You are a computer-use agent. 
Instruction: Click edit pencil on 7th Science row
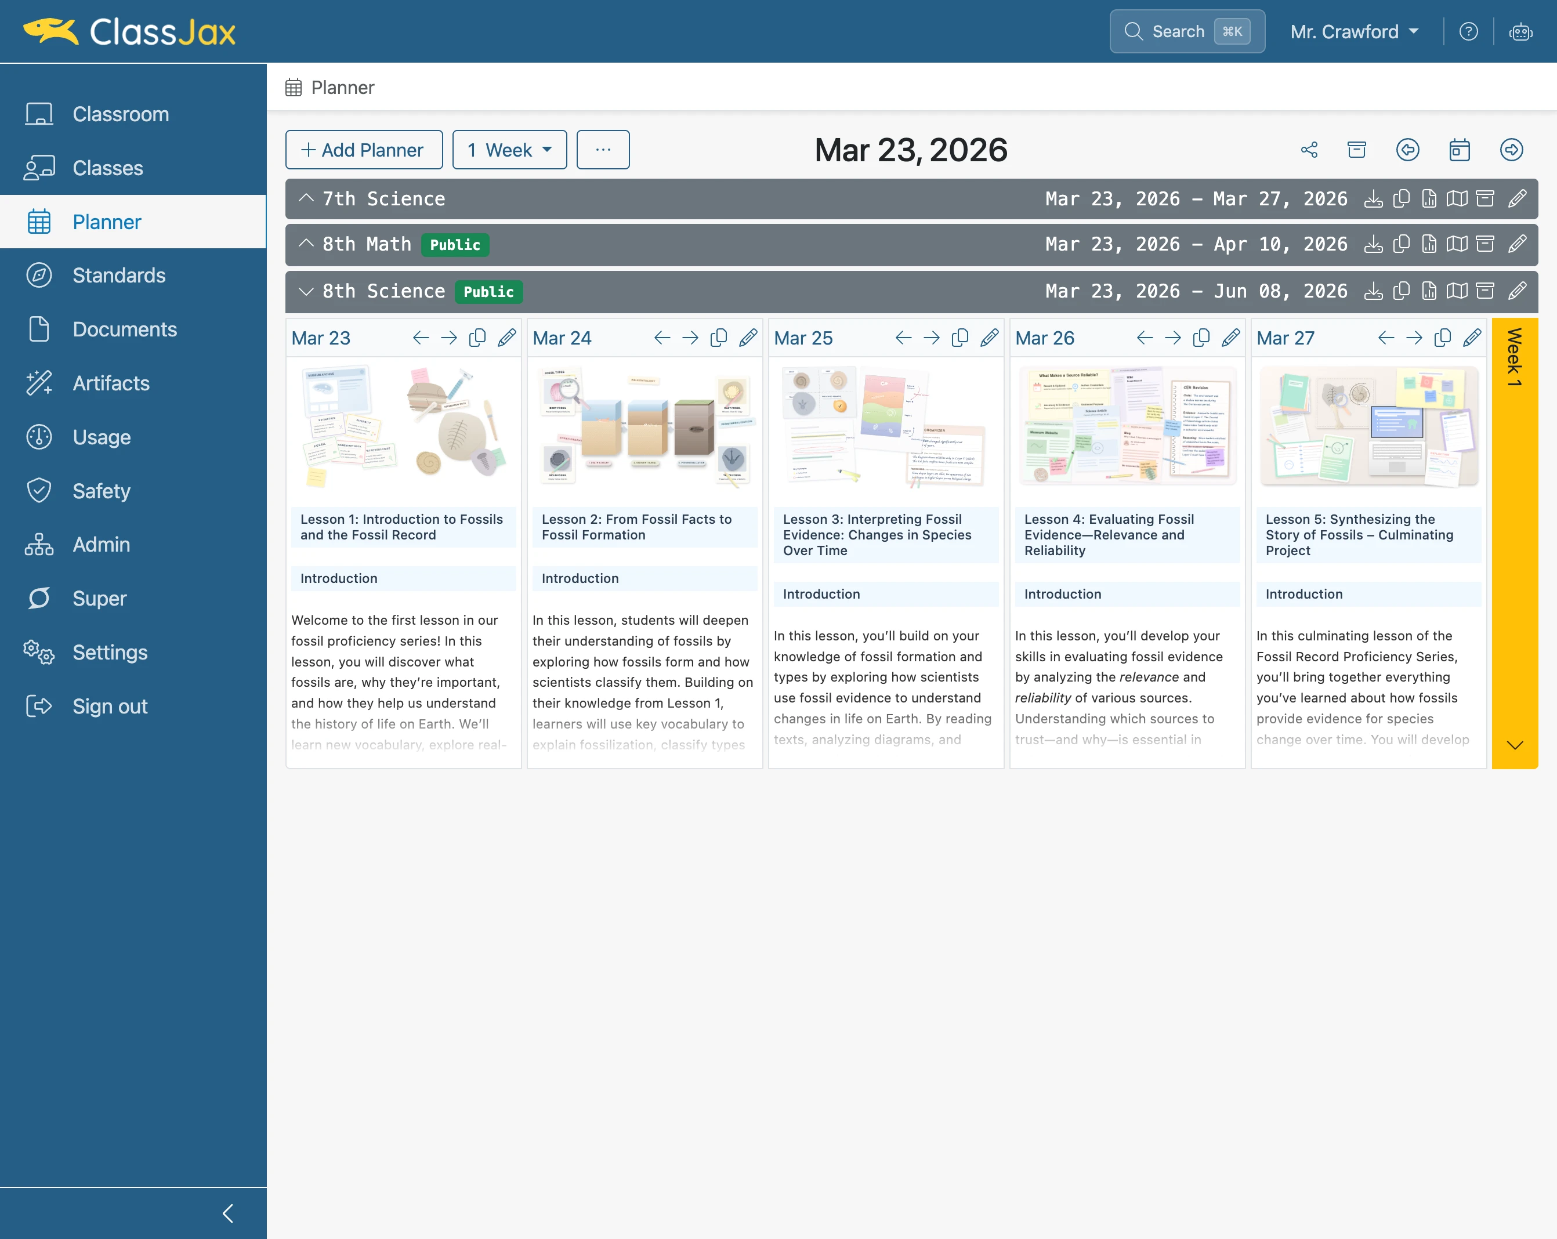[1518, 198]
